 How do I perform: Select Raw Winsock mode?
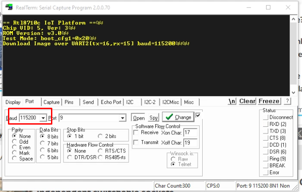click(x=179, y=159)
